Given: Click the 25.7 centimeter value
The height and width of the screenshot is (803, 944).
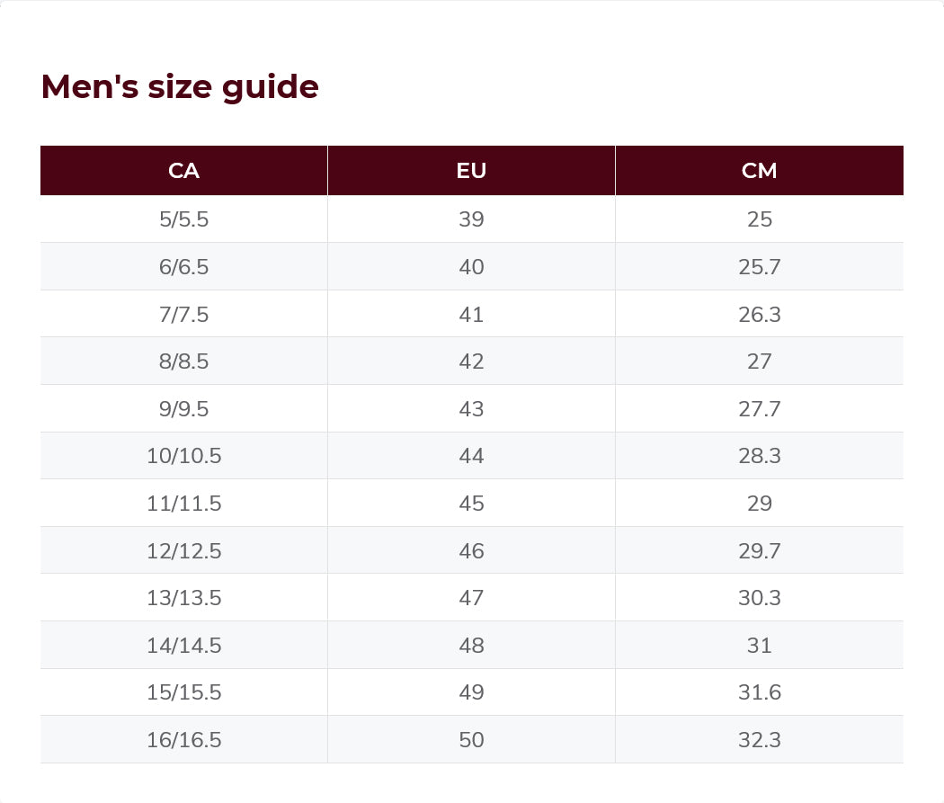Looking at the screenshot, I should coord(759,267).
